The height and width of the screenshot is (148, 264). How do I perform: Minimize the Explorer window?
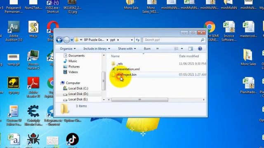pos(184,33)
